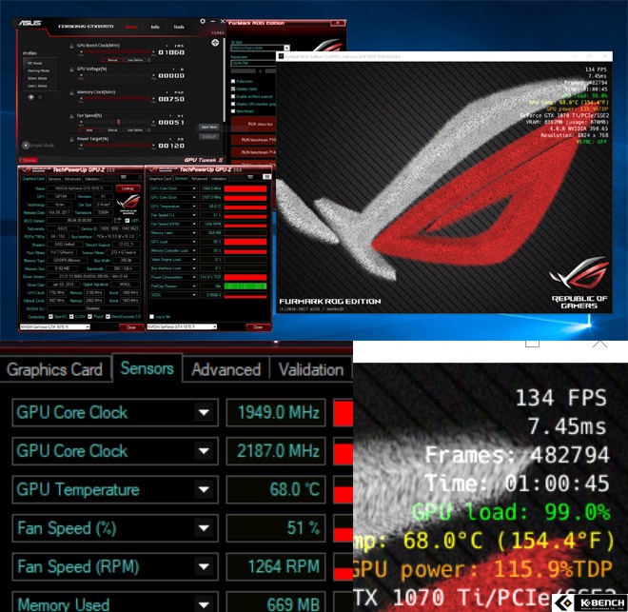
Task: Open GPU Load sensor dropdown arrow
Action: pos(194,242)
